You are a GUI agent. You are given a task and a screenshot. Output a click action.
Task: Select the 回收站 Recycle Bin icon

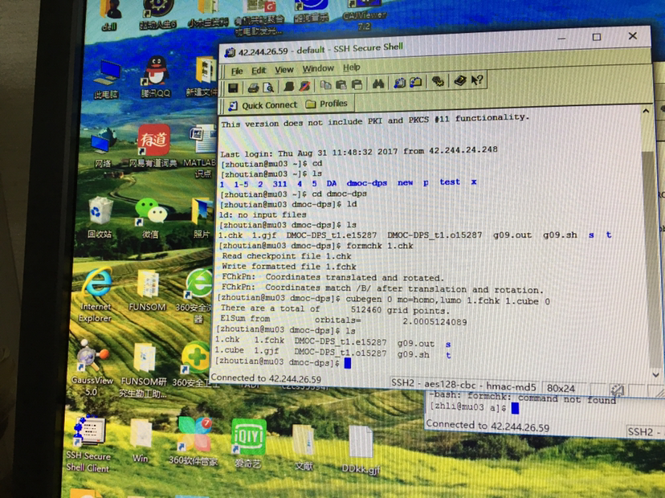(x=100, y=218)
